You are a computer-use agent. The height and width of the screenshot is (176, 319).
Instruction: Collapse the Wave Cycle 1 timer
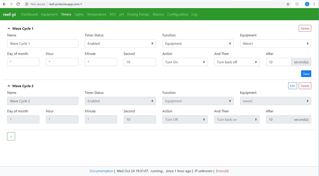point(9,29)
